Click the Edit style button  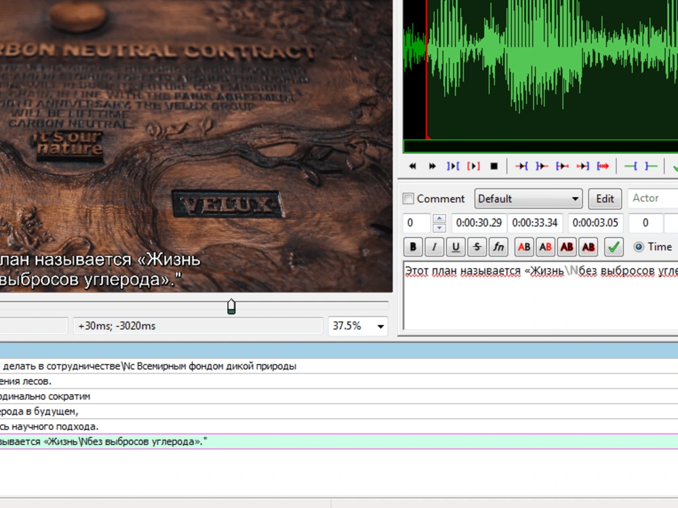[x=605, y=198]
